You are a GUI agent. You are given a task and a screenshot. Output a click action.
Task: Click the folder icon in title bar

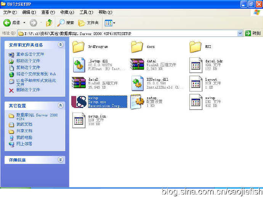[3, 4]
